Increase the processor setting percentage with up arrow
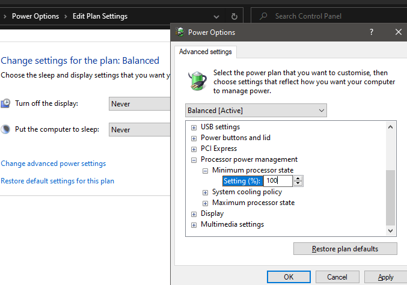This screenshot has width=407, height=285. pyautogui.click(x=298, y=179)
